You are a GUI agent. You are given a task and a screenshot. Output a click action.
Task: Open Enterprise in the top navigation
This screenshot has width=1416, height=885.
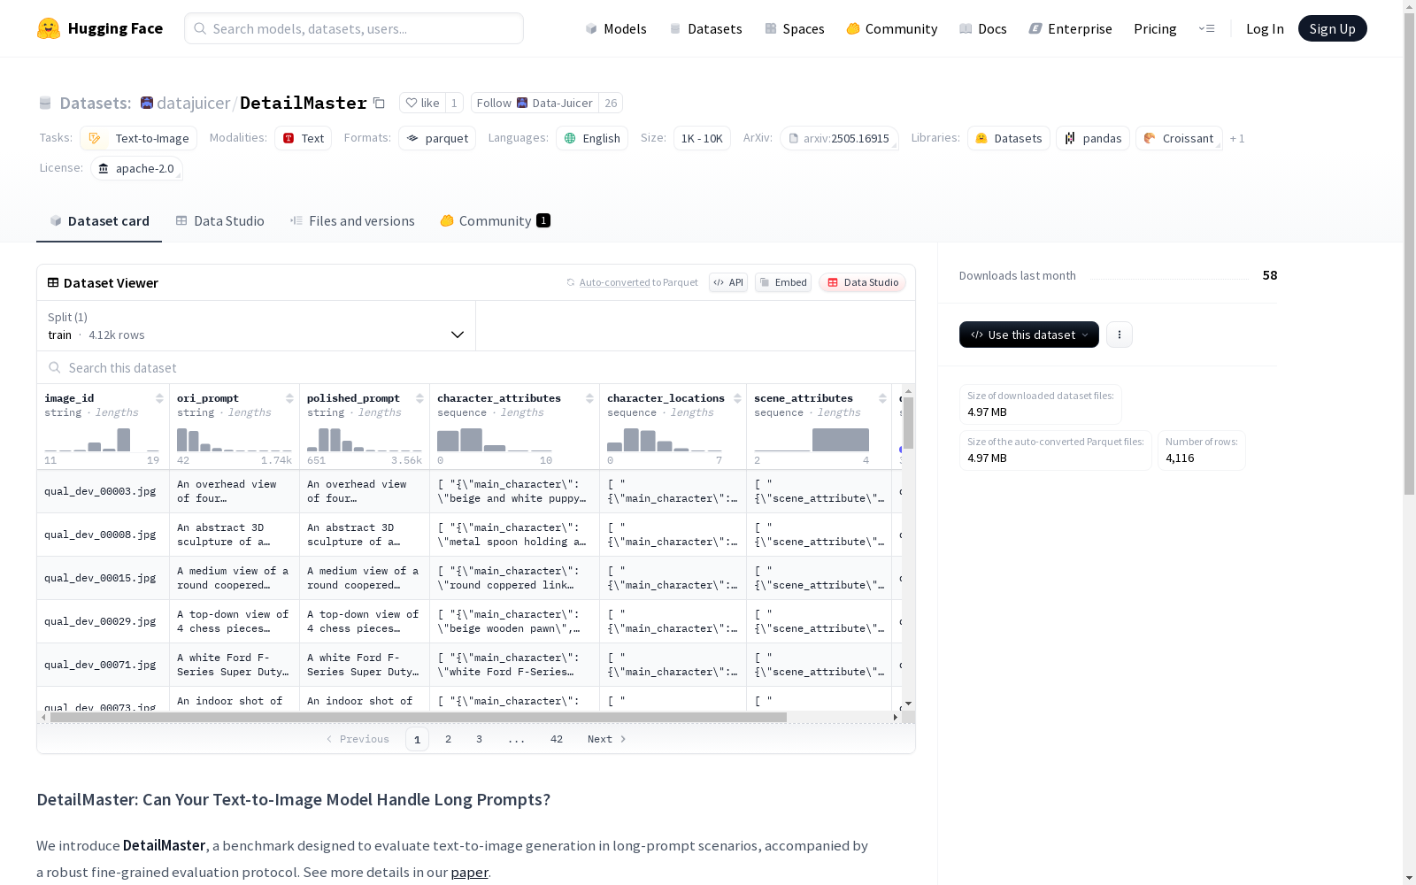pyautogui.click(x=1070, y=28)
